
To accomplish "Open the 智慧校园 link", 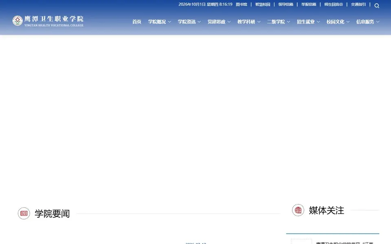I will point(263,4).
